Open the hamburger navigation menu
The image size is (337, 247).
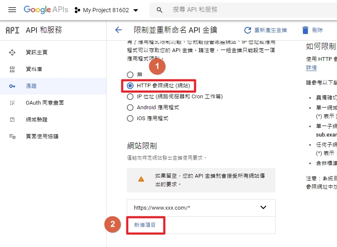[12, 10]
